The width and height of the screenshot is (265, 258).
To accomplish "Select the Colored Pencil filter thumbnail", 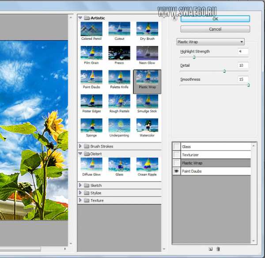I will tap(91, 29).
